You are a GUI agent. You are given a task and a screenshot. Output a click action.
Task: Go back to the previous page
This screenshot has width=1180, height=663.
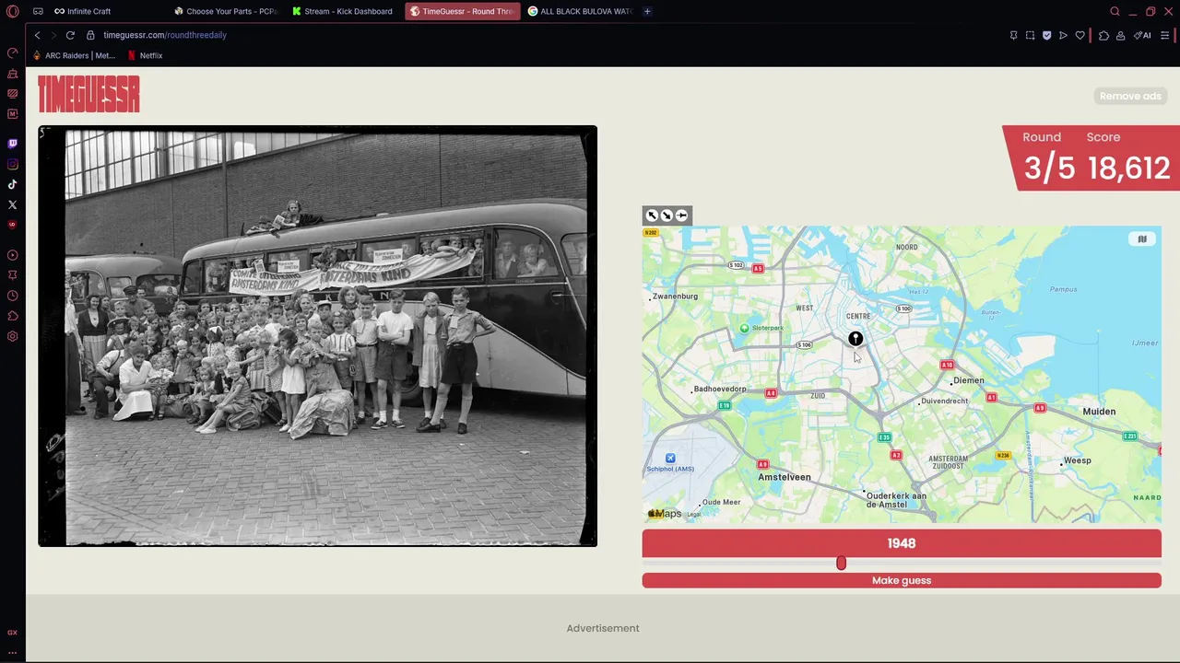[37, 35]
